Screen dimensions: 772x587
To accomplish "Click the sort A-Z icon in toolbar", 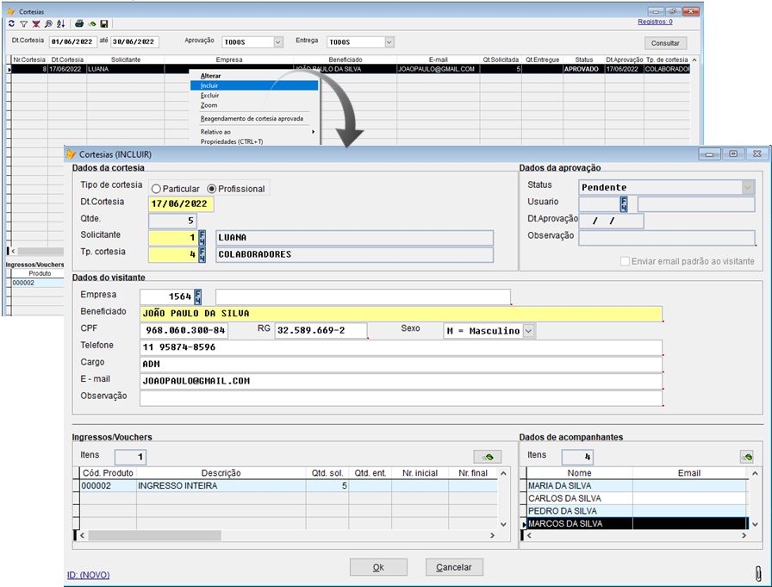I will 60,24.
